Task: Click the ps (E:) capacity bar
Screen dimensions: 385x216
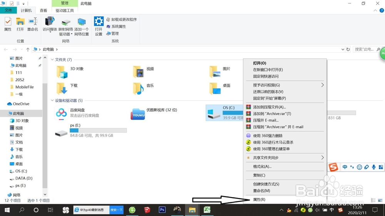Action: [x=98, y=130]
